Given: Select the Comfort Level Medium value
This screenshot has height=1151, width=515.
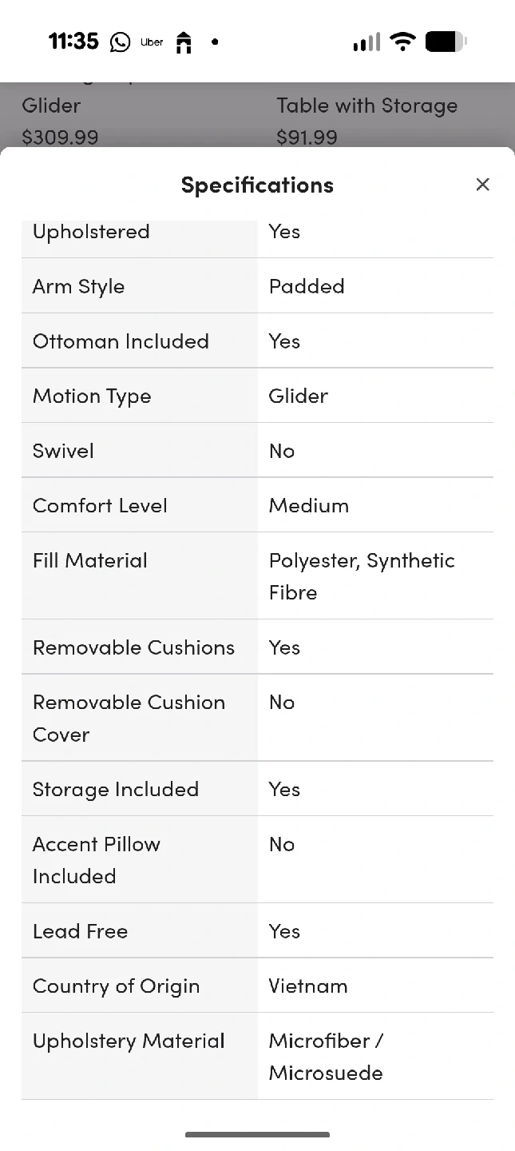Looking at the screenshot, I should [309, 505].
